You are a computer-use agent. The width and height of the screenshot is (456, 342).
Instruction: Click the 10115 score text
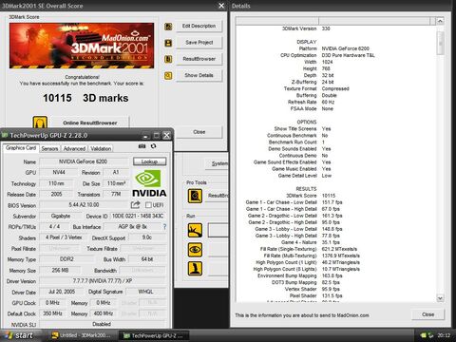[57, 98]
